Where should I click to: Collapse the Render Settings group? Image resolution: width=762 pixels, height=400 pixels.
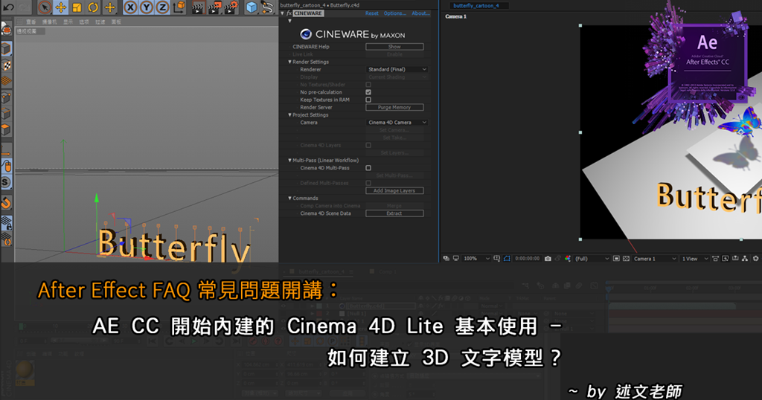point(289,62)
